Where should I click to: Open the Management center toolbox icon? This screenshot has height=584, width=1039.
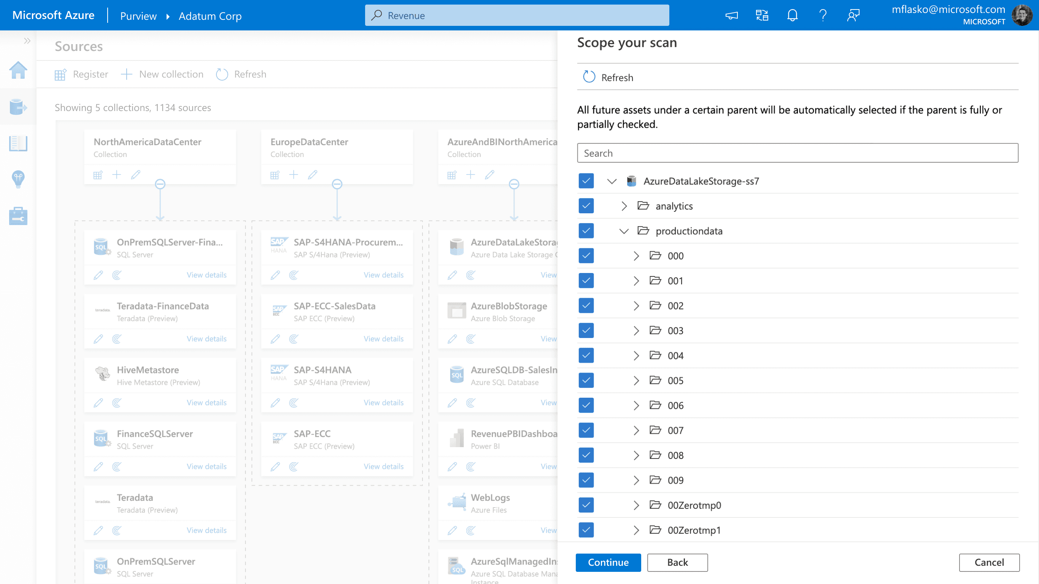[x=18, y=216]
